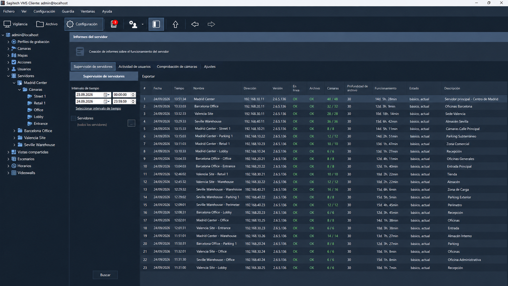
Task: Sort by the Funcionamiento column header
Action: tap(385, 88)
